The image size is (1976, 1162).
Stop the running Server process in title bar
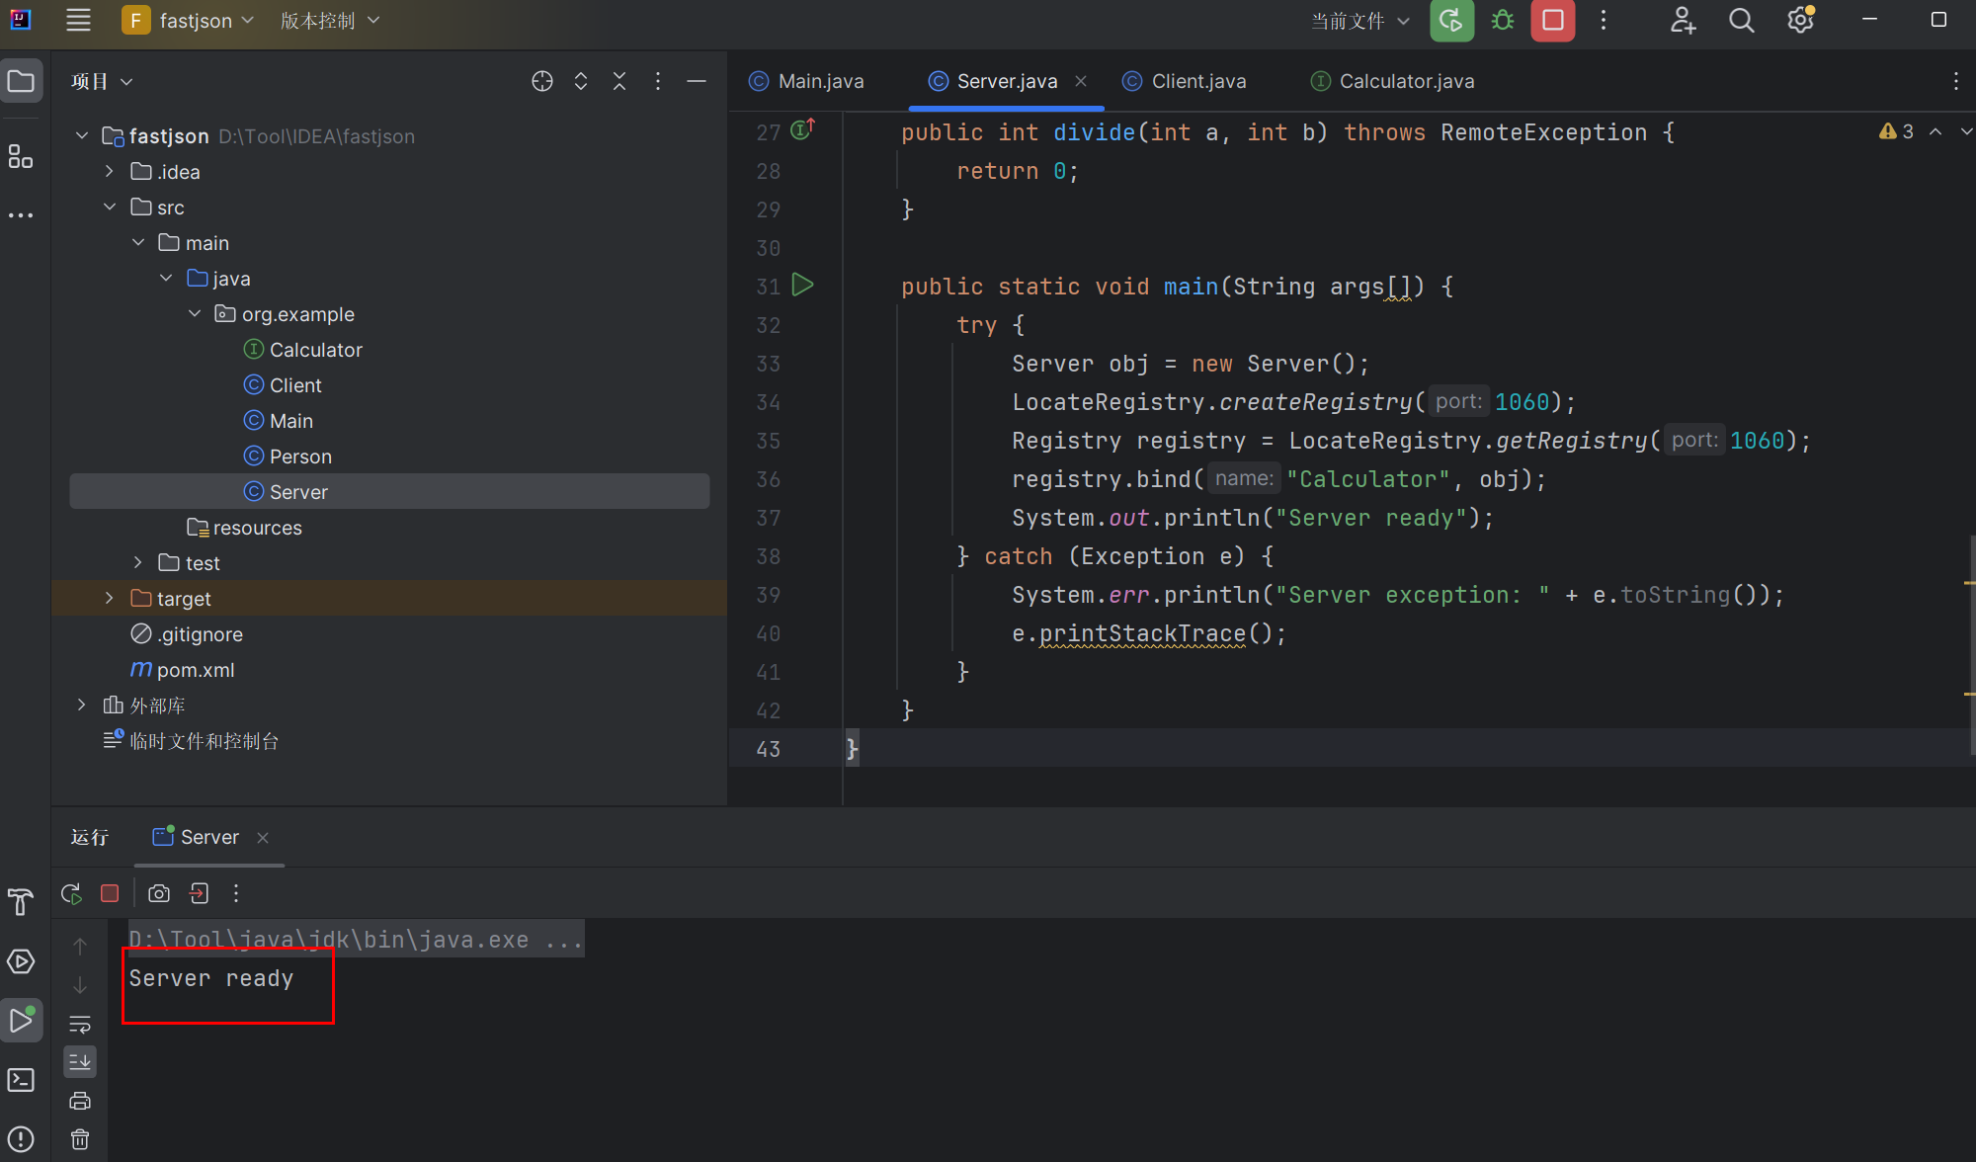point(1553,20)
